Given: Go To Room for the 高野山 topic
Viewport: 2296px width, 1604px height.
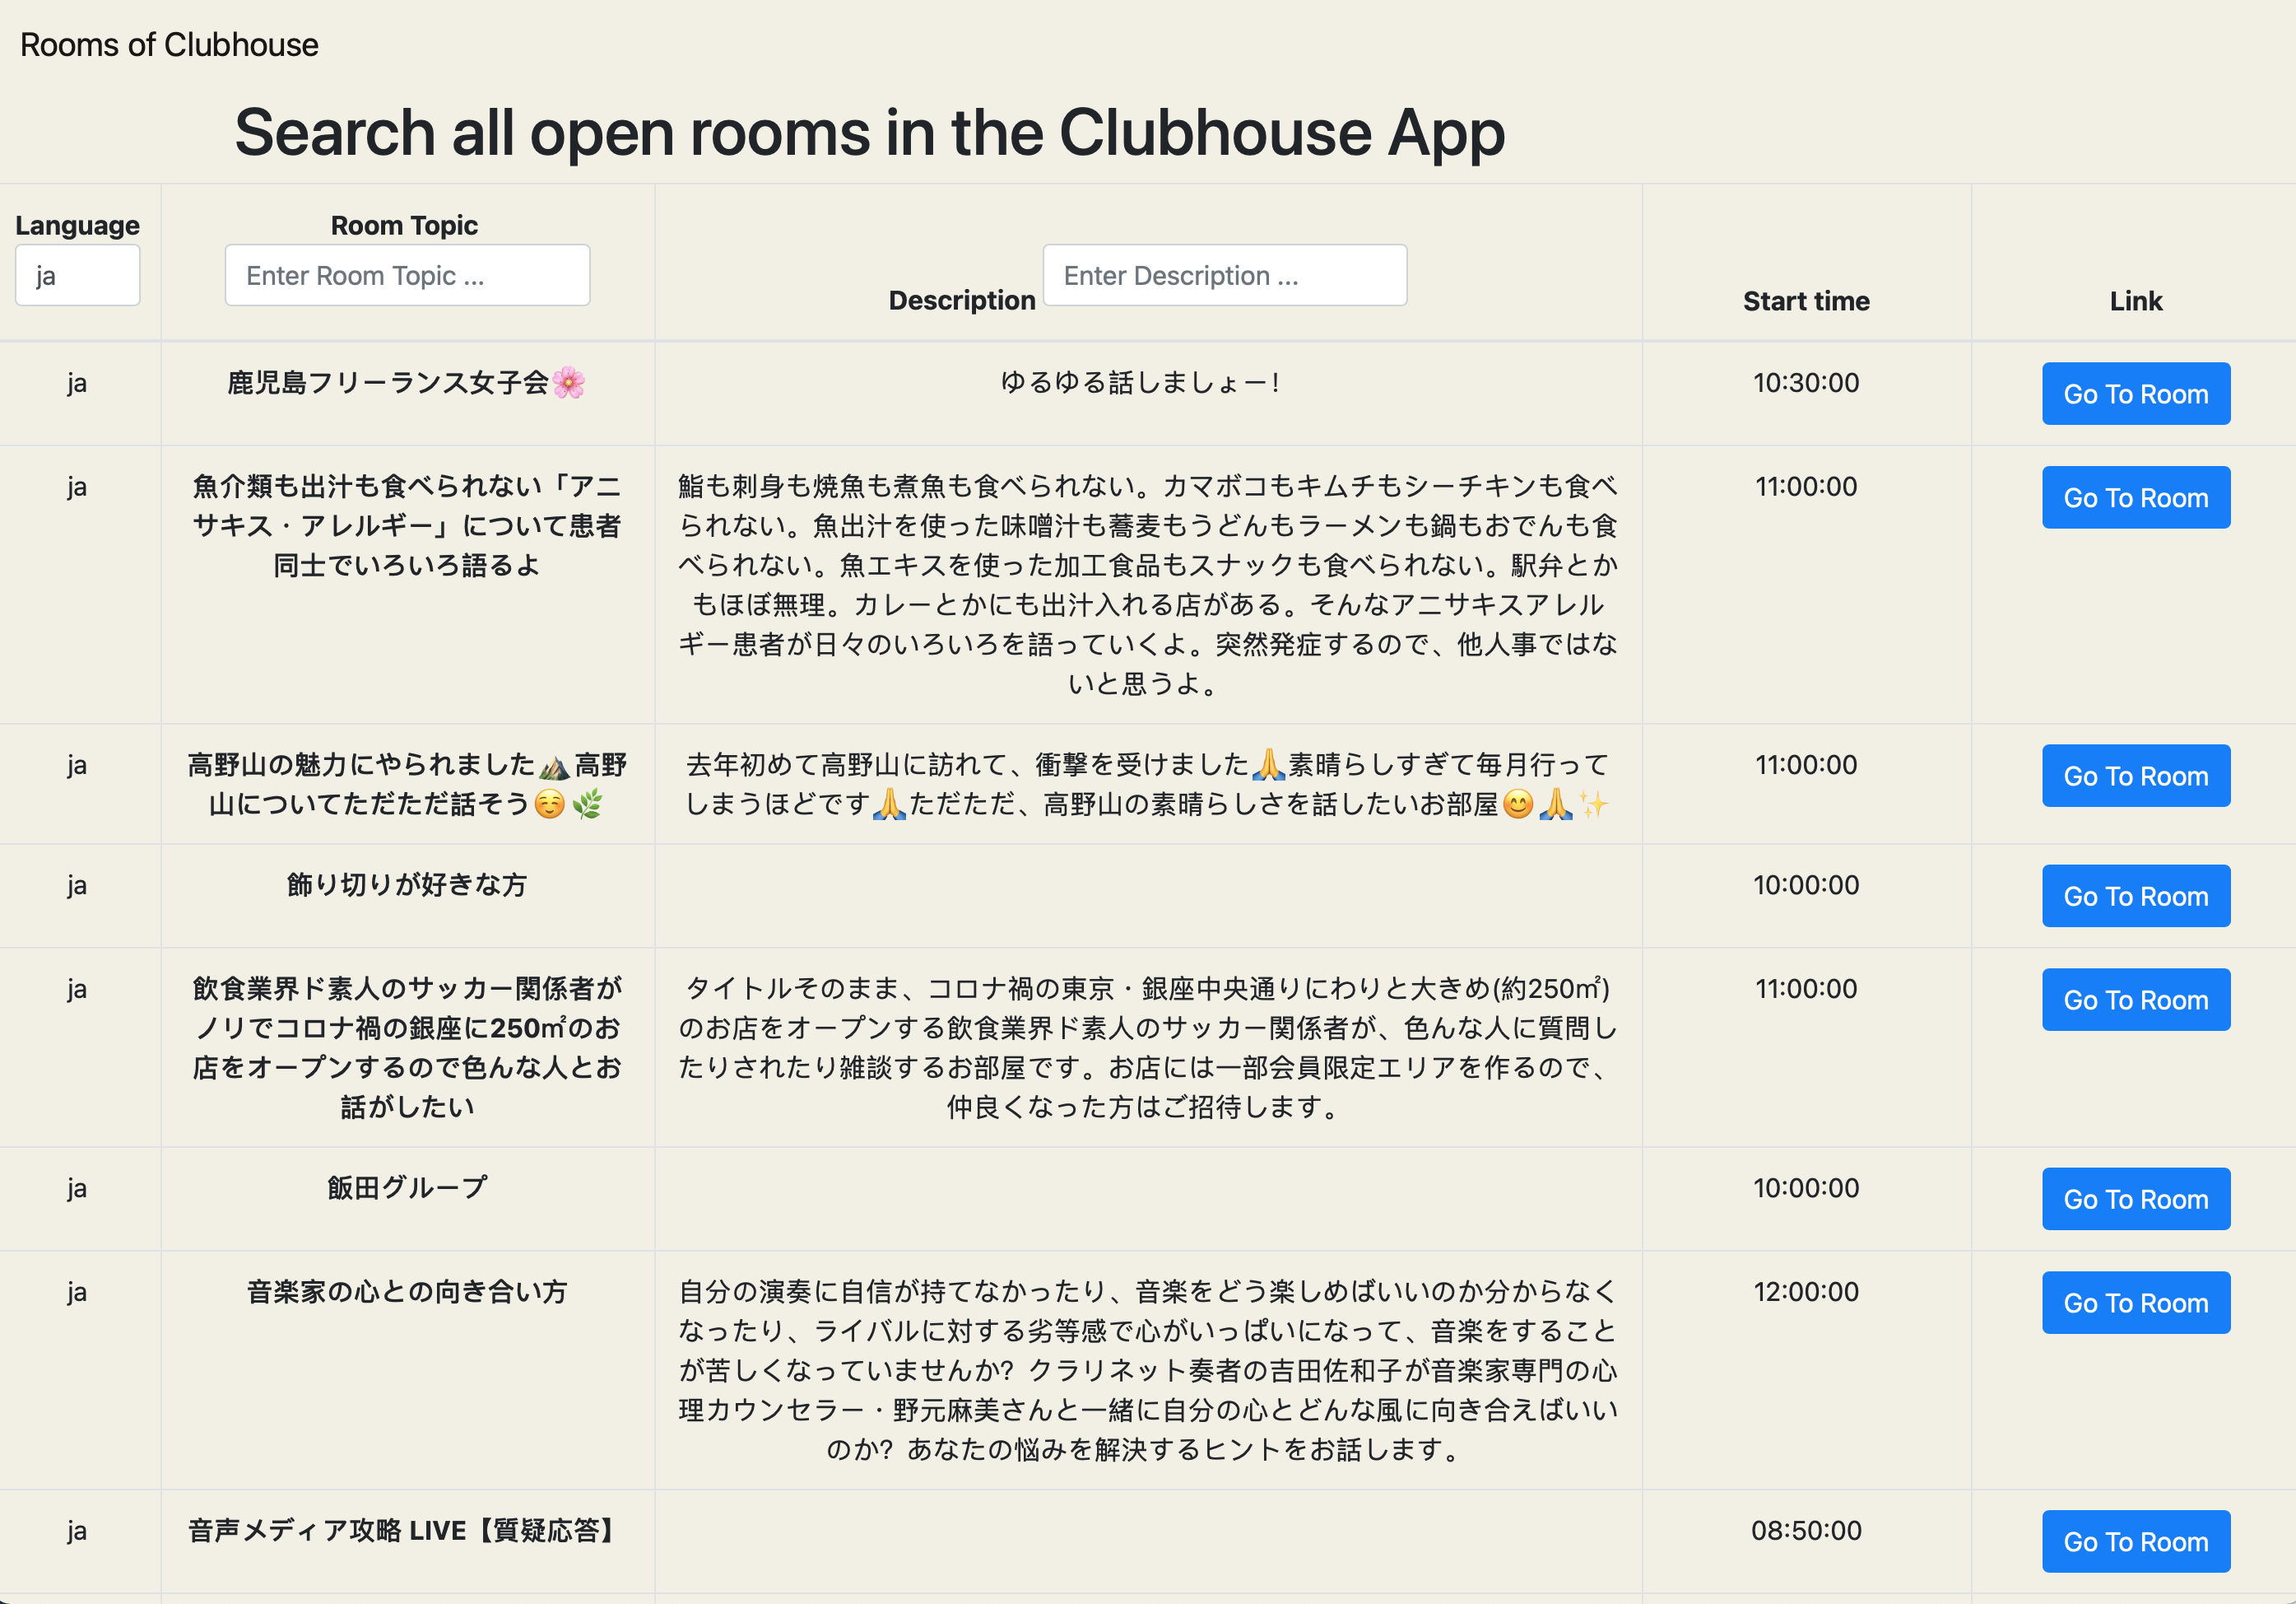Looking at the screenshot, I should pos(2135,776).
